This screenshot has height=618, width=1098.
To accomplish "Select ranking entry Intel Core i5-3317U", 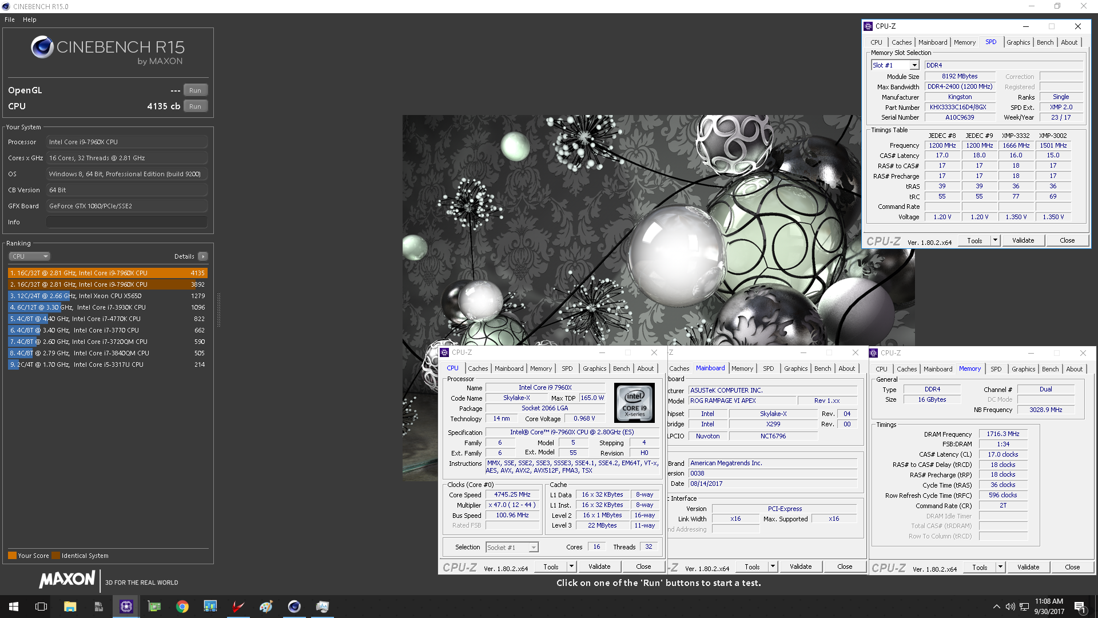I will click(x=108, y=365).
